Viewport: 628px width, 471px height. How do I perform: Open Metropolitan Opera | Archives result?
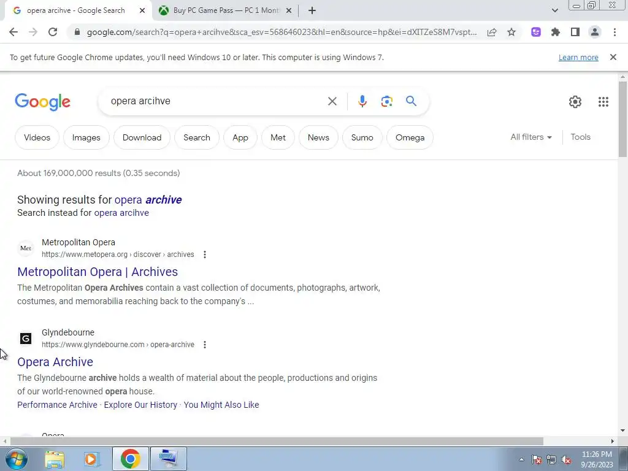(x=98, y=272)
